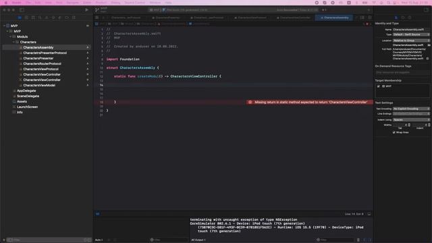Image resolution: width=432 pixels, height=243 pixels.
Task: Click the Tab width stepper
Action: click(x=409, y=125)
